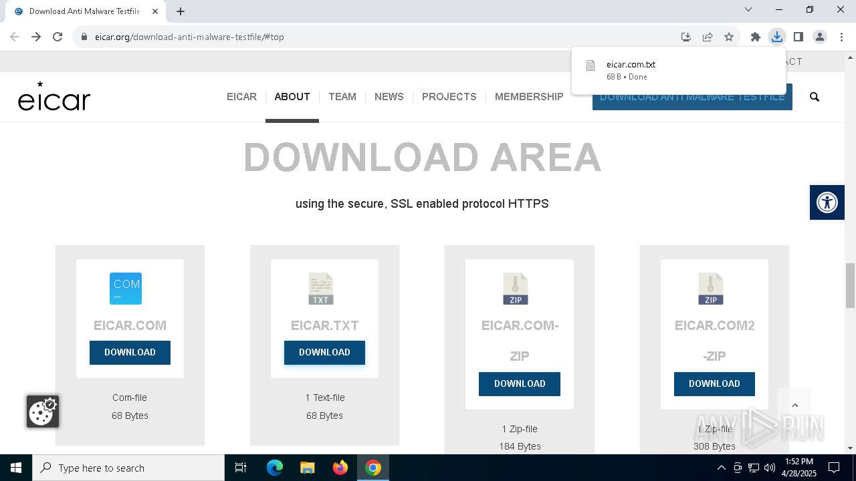
Task: Open EICAR menu item
Action: point(241,97)
